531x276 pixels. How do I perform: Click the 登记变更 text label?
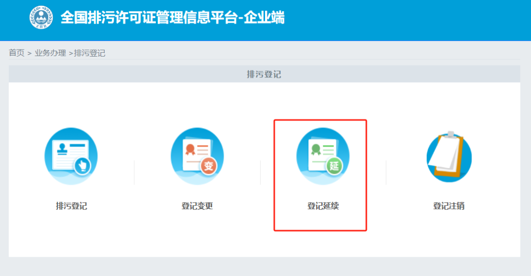pos(197,206)
